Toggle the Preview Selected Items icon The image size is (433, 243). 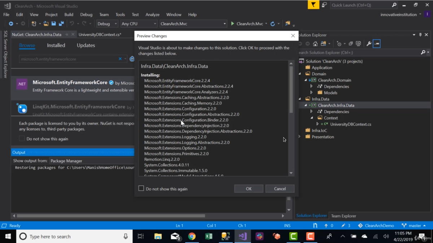click(377, 44)
